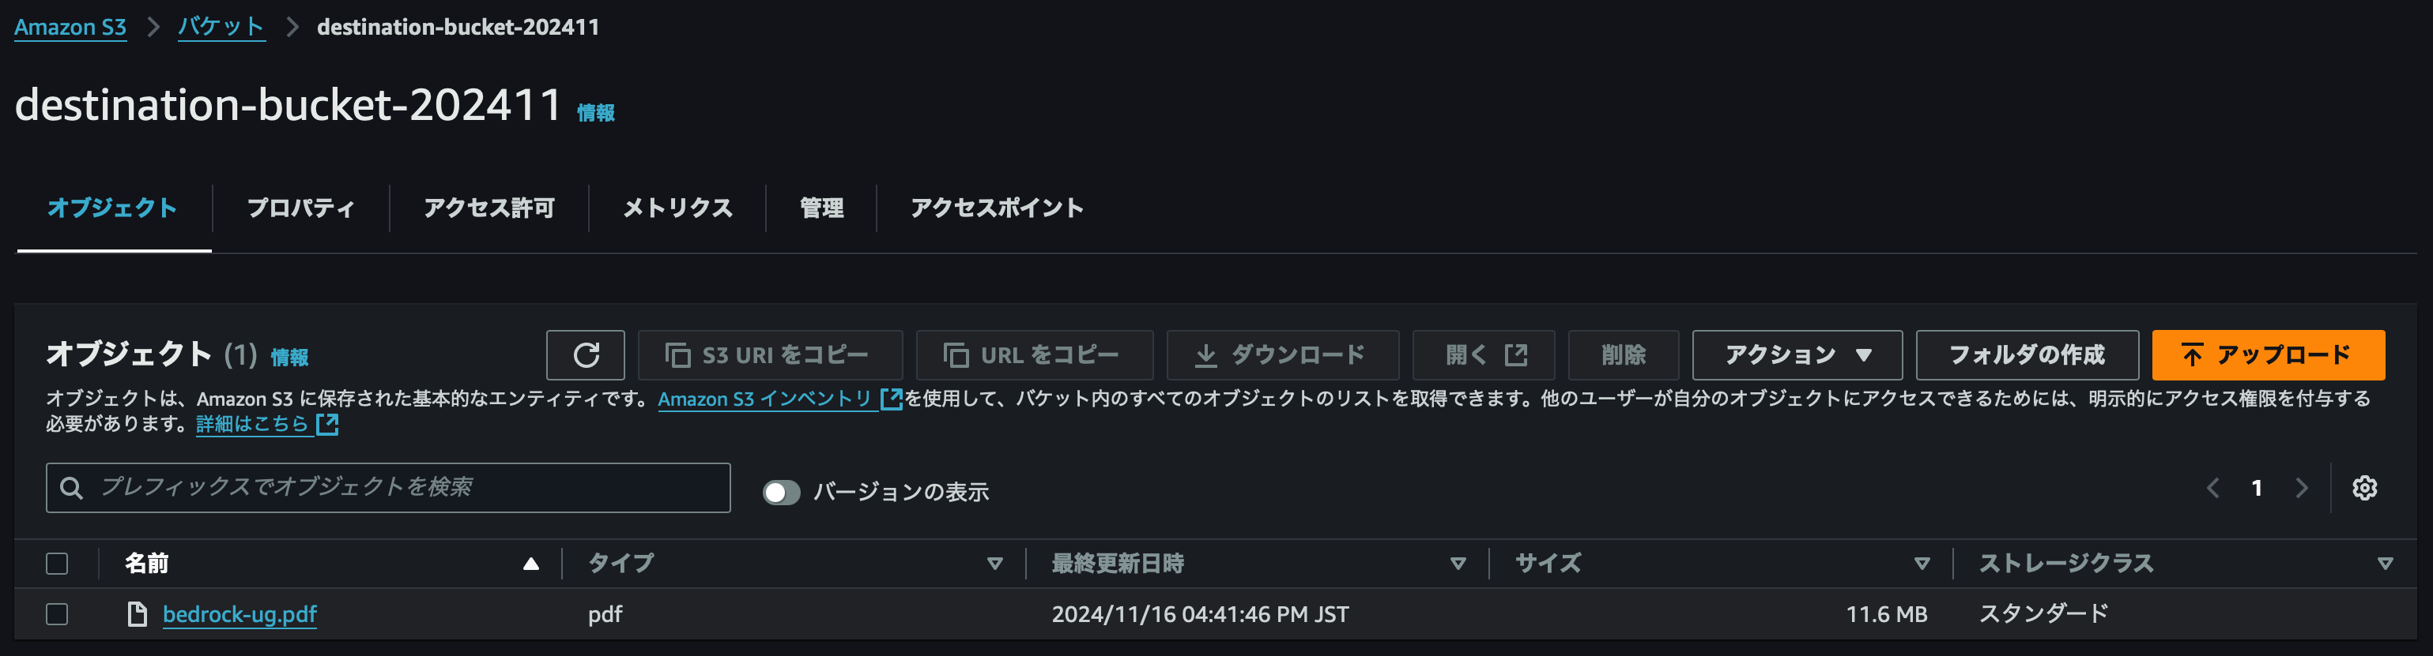
Task: Open the page display settings gear
Action: (x=2366, y=488)
